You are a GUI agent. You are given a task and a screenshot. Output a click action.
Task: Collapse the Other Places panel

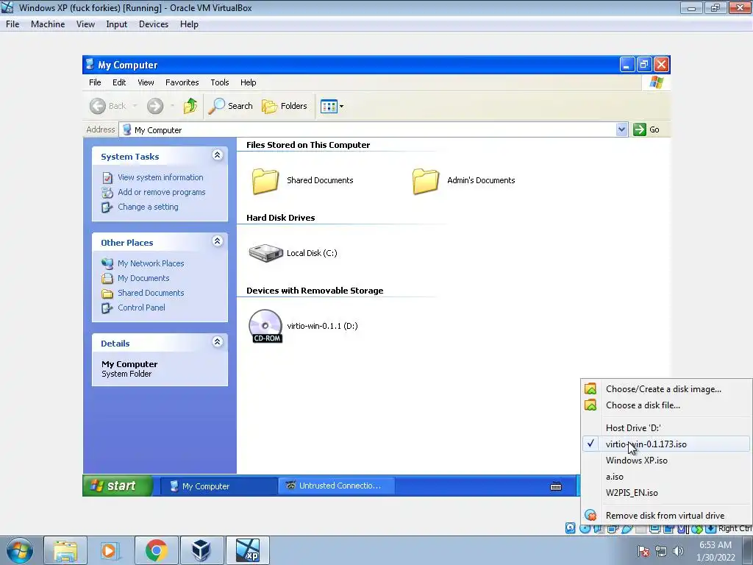point(217,241)
